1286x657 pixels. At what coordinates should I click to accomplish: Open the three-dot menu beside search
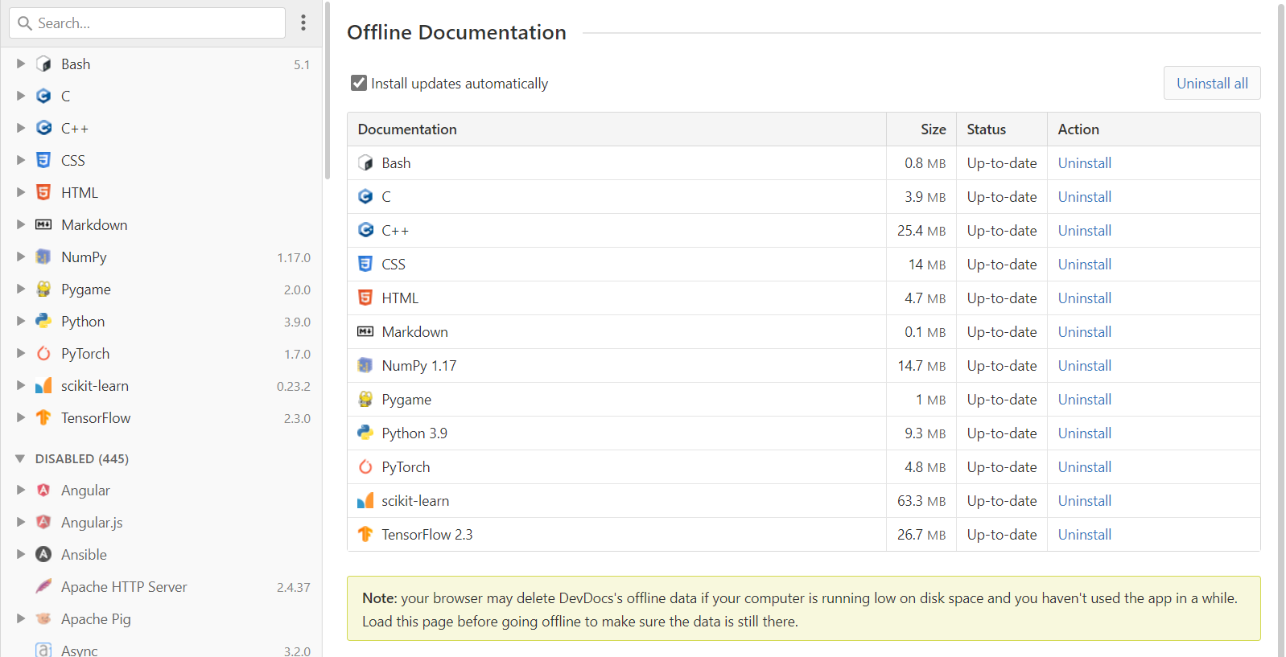303,23
